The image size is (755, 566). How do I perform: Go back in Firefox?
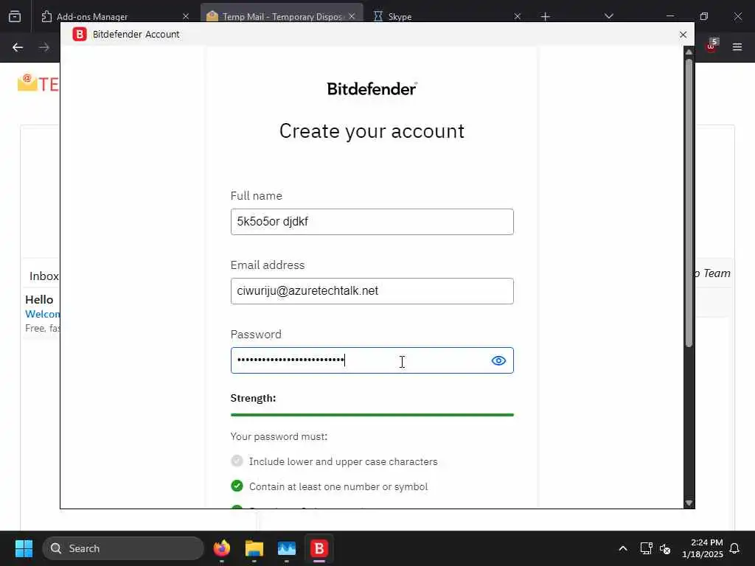(18, 47)
